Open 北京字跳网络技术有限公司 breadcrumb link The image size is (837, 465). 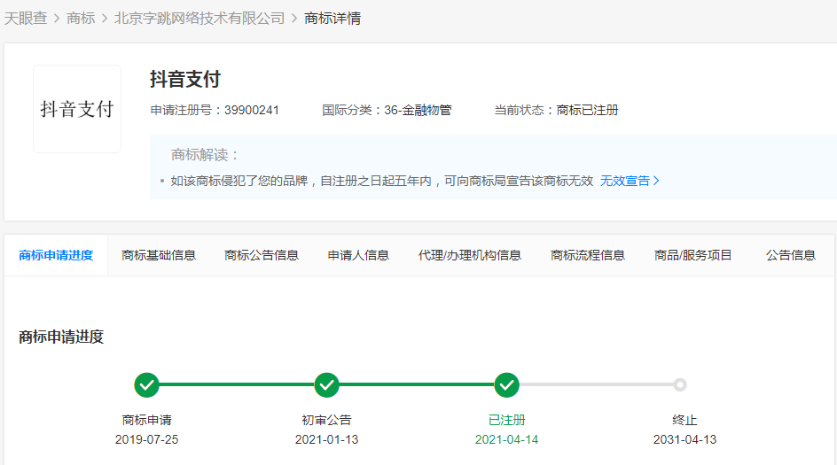(x=199, y=18)
